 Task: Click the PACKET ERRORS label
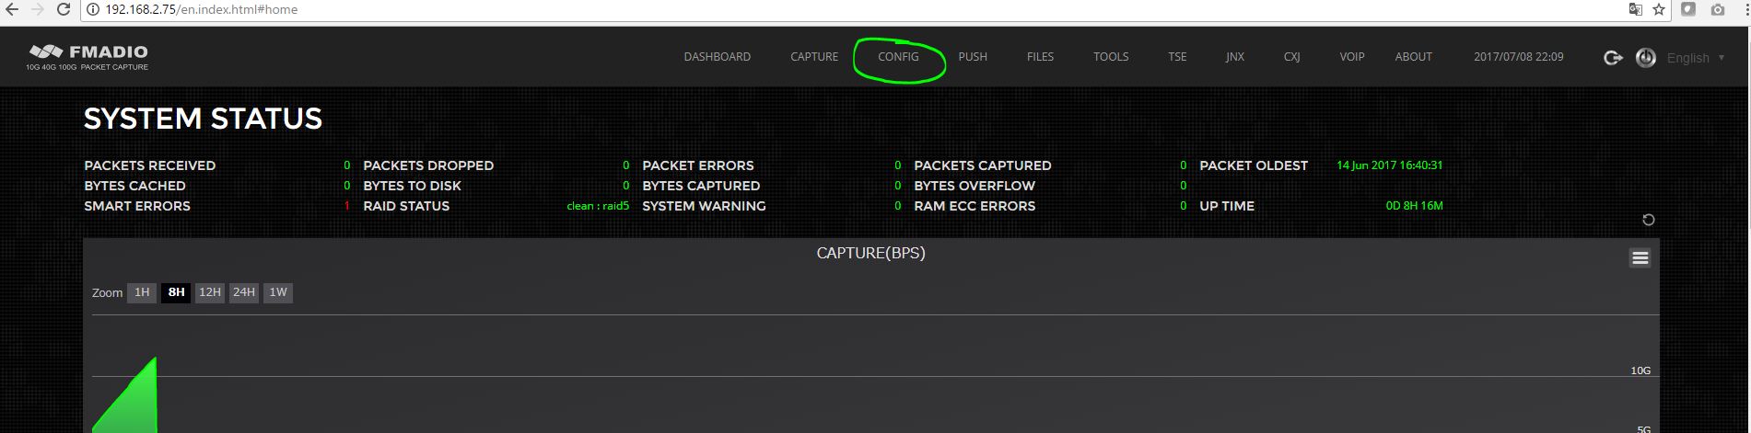point(698,165)
